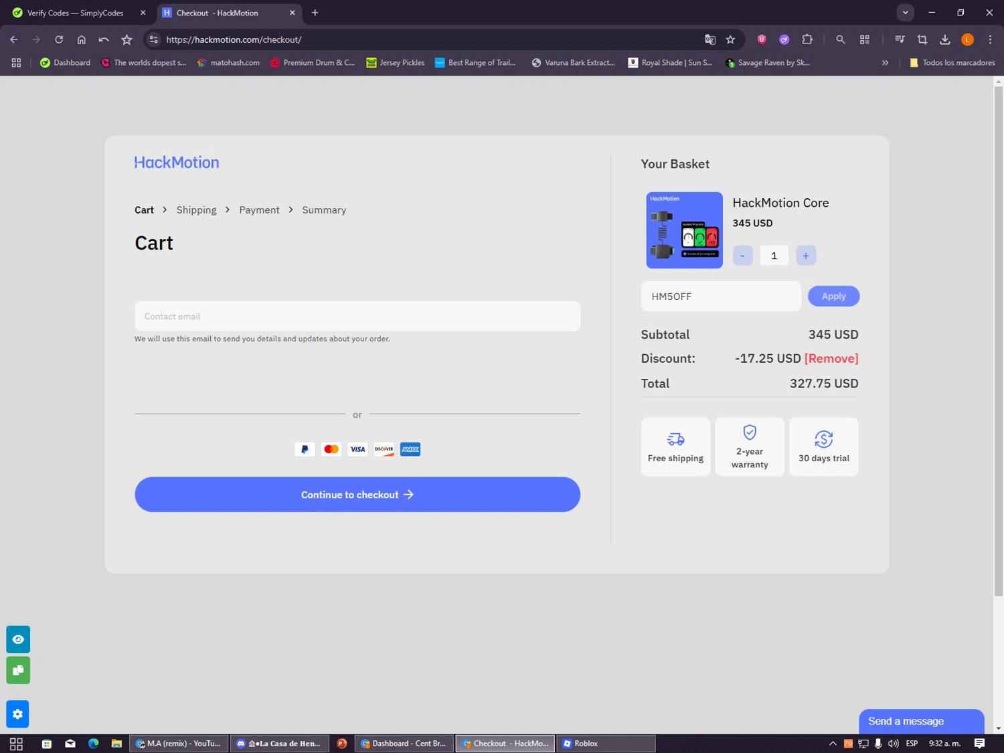Remove the applied discount
Viewport: 1004px width, 753px height.
click(x=831, y=358)
